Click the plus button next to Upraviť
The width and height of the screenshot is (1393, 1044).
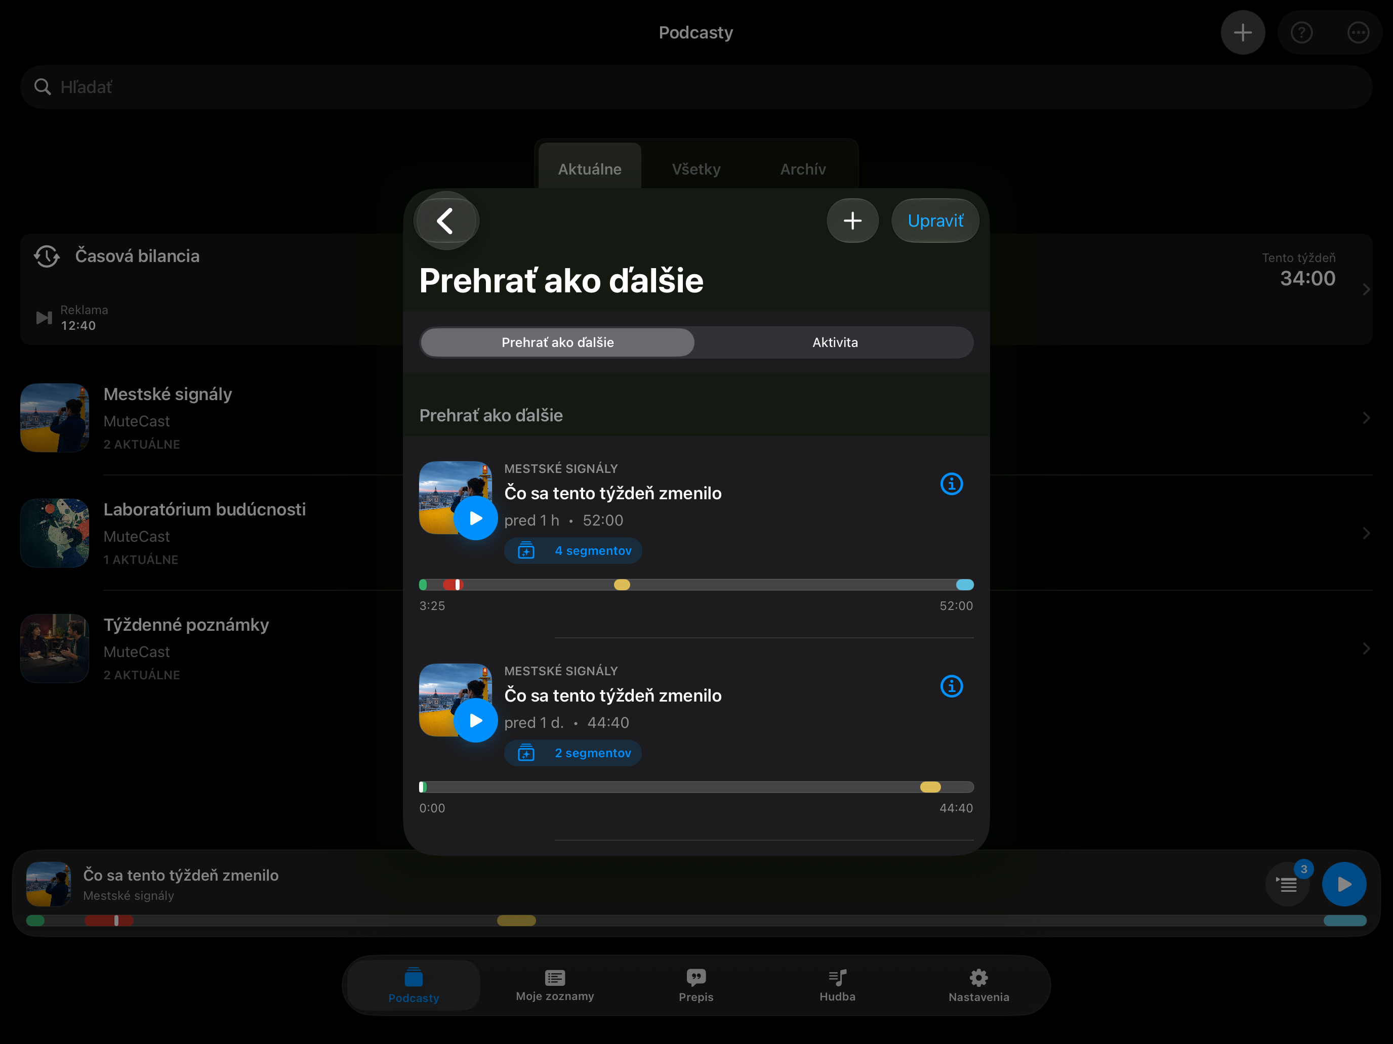click(x=852, y=221)
